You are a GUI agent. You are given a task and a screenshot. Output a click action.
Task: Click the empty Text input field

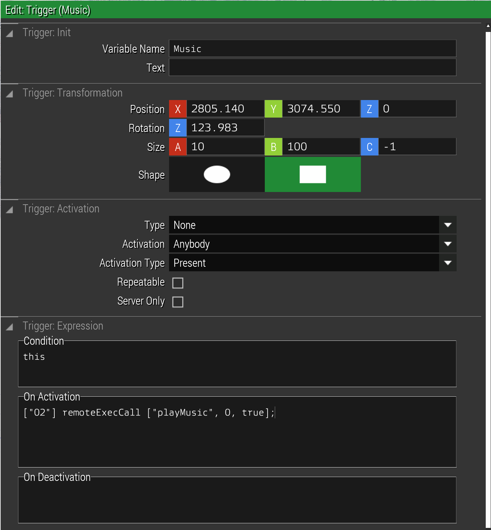click(312, 67)
